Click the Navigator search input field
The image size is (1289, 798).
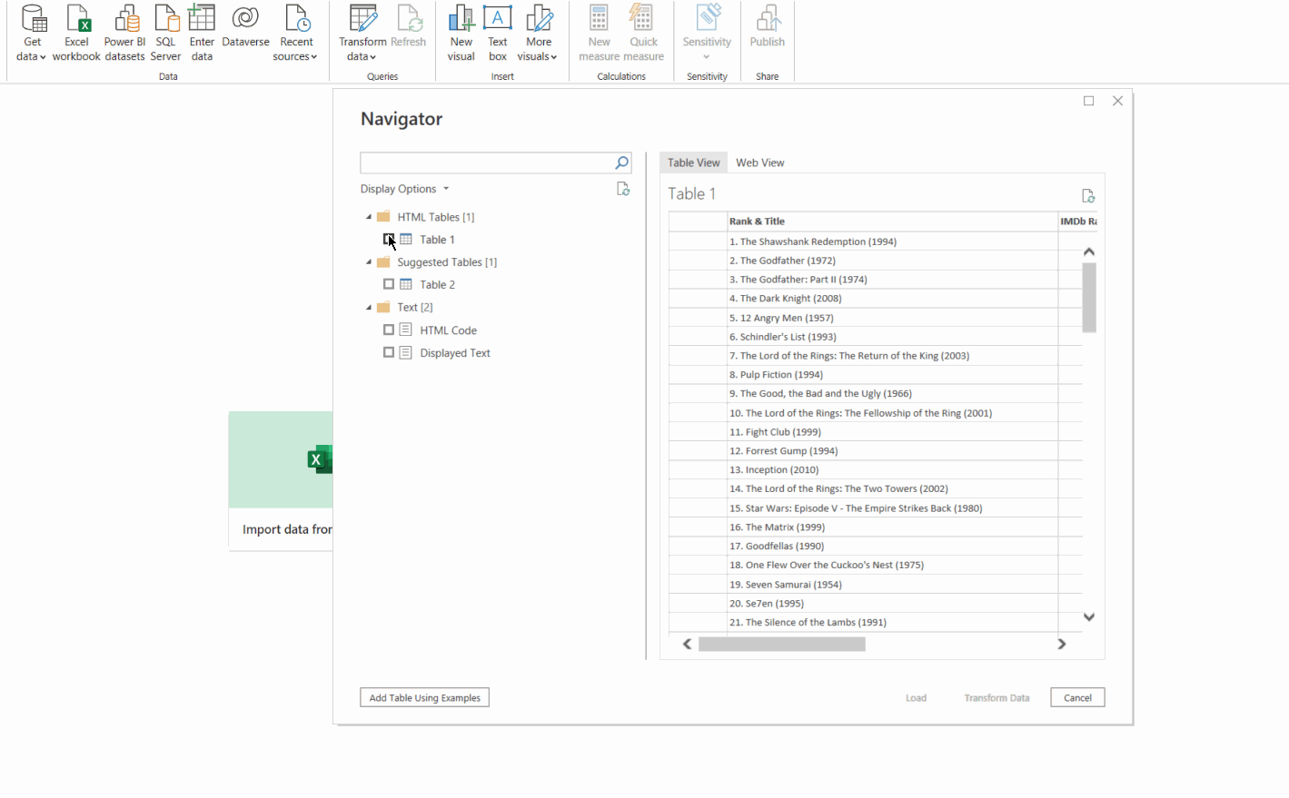[487, 163]
